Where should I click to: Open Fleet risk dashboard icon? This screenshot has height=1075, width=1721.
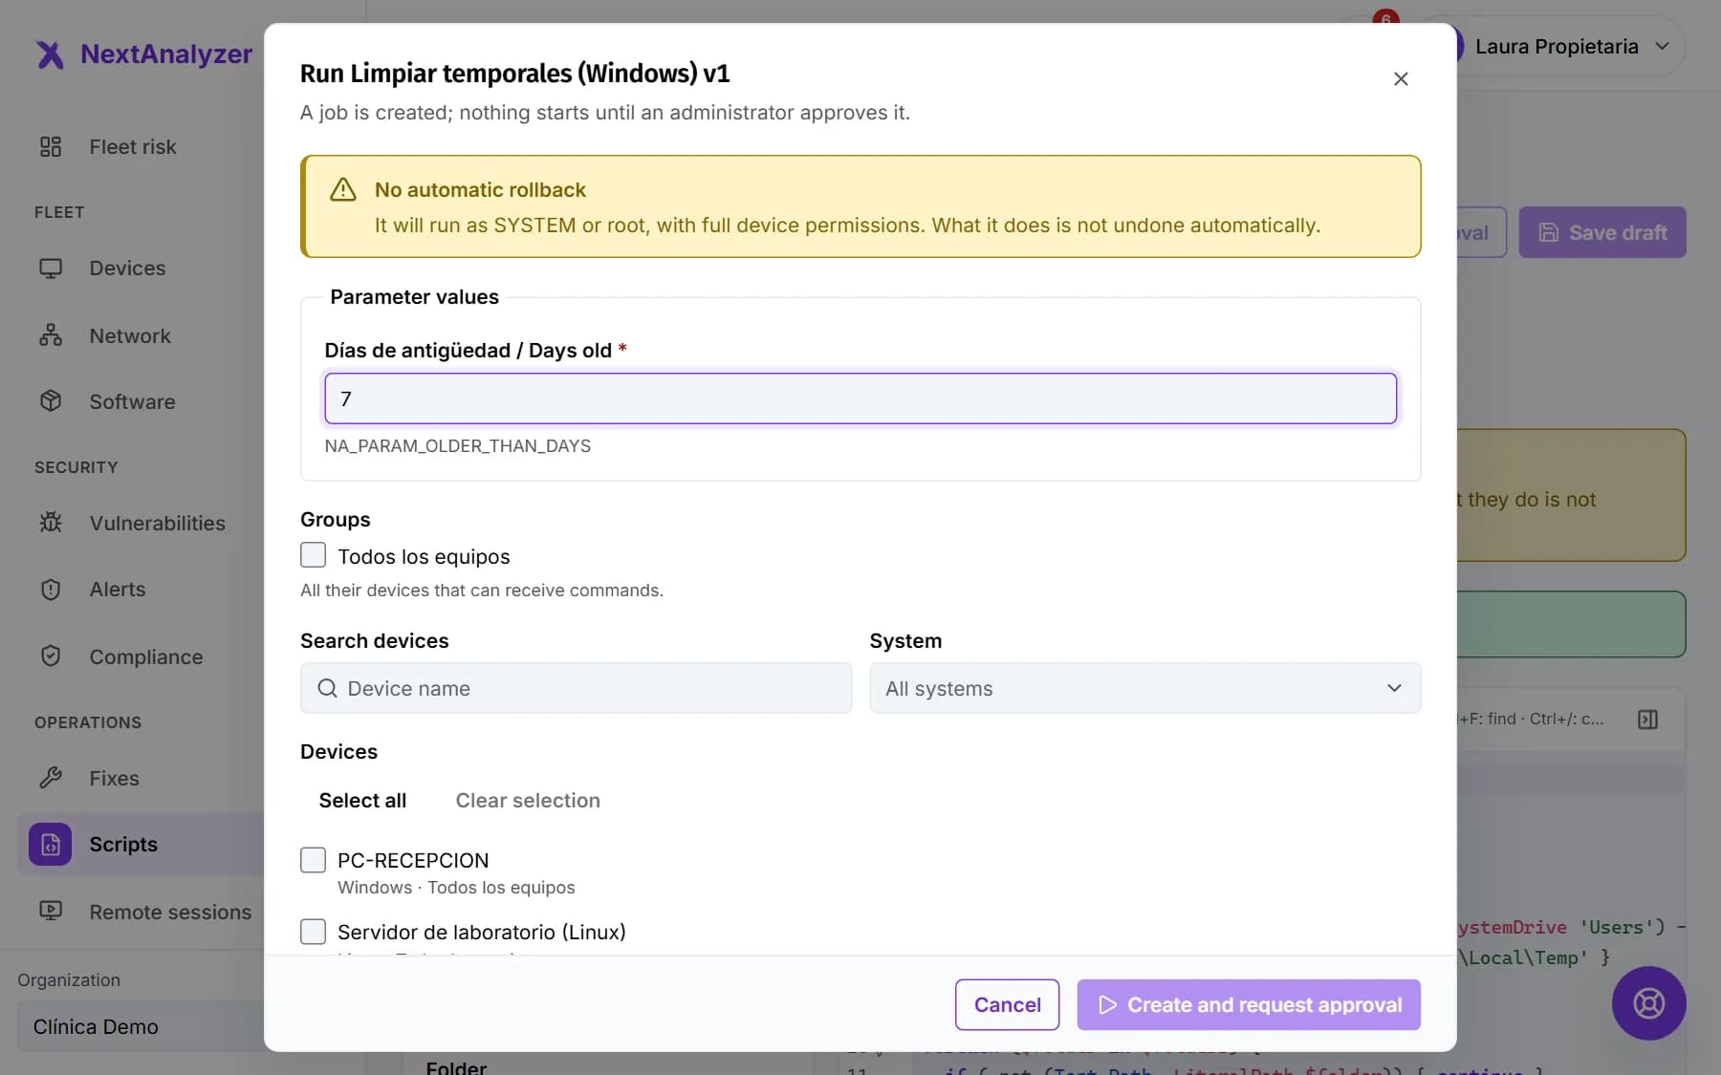[51, 146]
